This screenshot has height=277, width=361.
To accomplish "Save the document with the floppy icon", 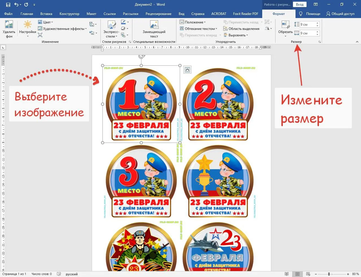I will coord(8,5).
